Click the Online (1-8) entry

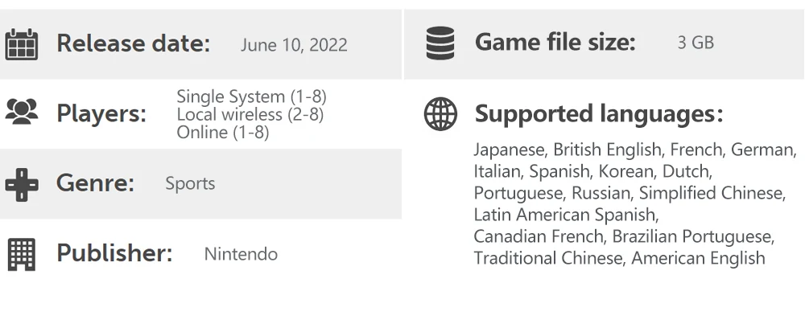[223, 132]
